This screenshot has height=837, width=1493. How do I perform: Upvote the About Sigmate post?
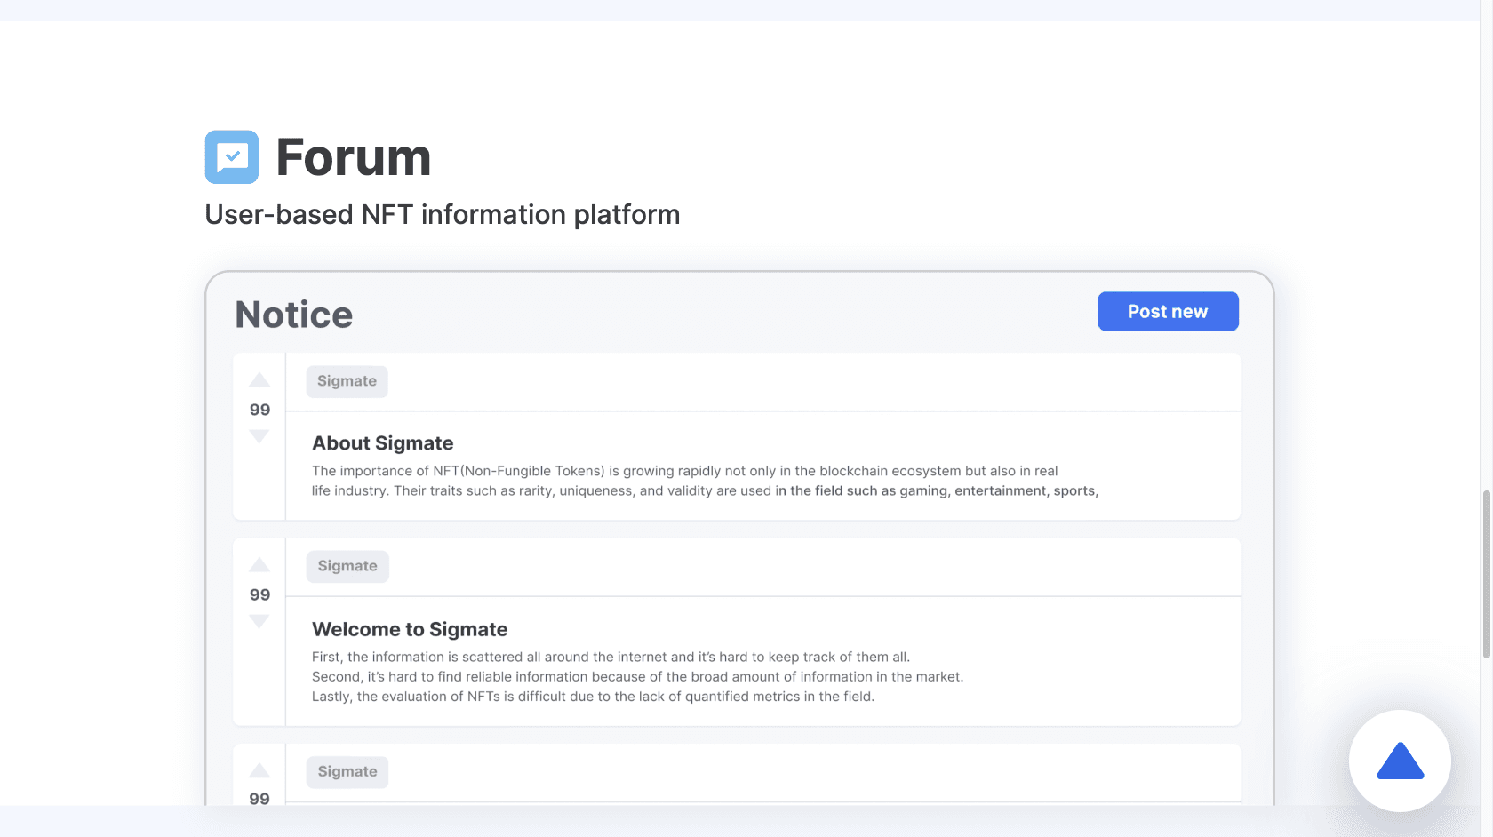(259, 379)
